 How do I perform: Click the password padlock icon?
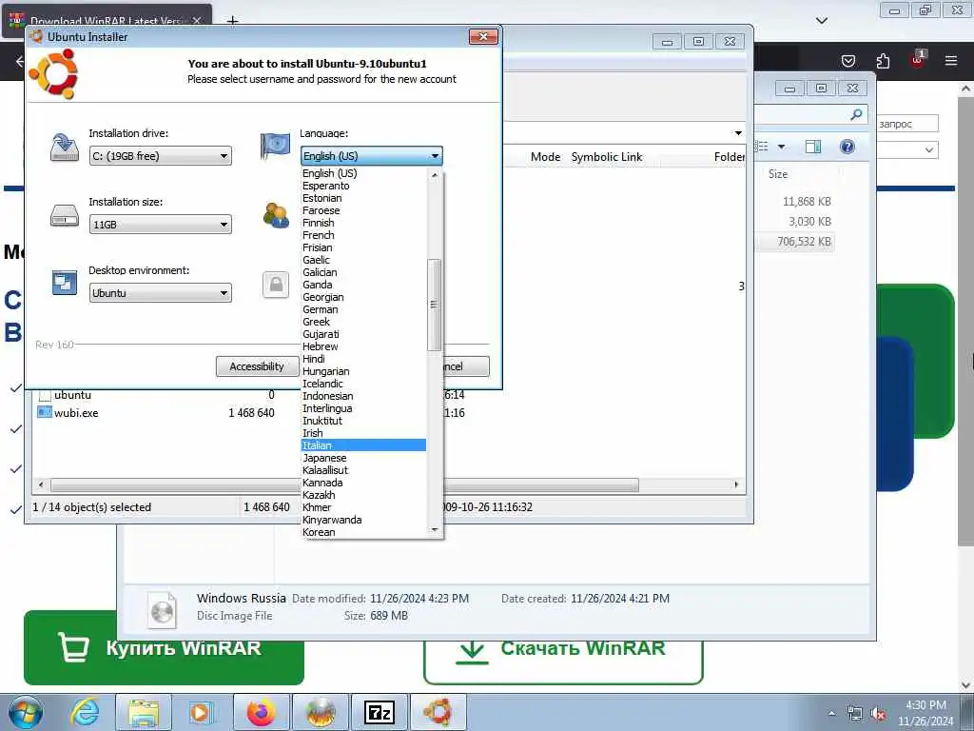276,285
